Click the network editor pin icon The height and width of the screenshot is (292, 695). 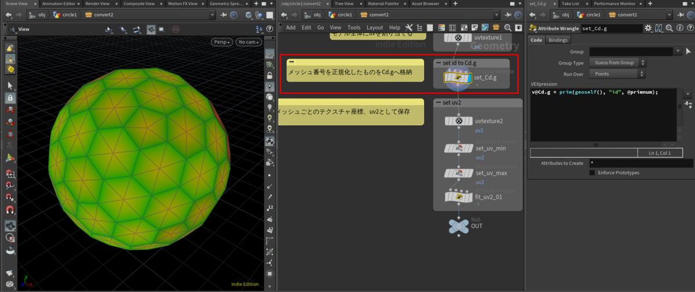click(x=509, y=14)
